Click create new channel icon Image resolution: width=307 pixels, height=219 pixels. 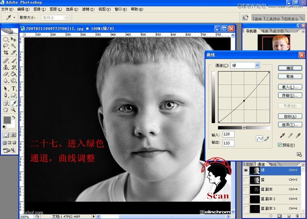coord(289,216)
